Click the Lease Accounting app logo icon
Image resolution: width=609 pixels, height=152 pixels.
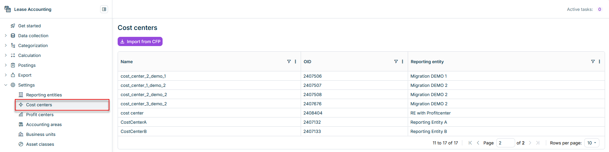pos(8,9)
